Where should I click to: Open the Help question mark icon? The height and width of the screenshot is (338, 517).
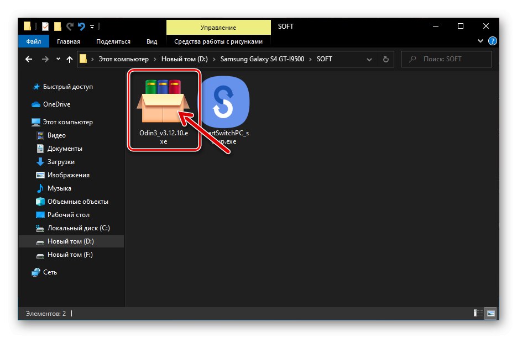[x=492, y=41]
